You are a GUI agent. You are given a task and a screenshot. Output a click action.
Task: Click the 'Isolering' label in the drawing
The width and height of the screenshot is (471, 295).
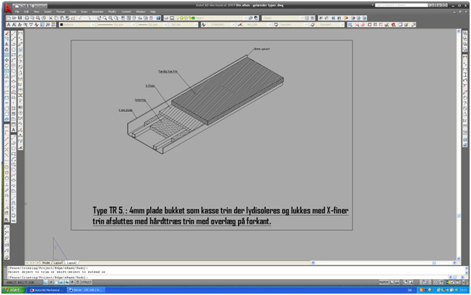[x=140, y=100]
